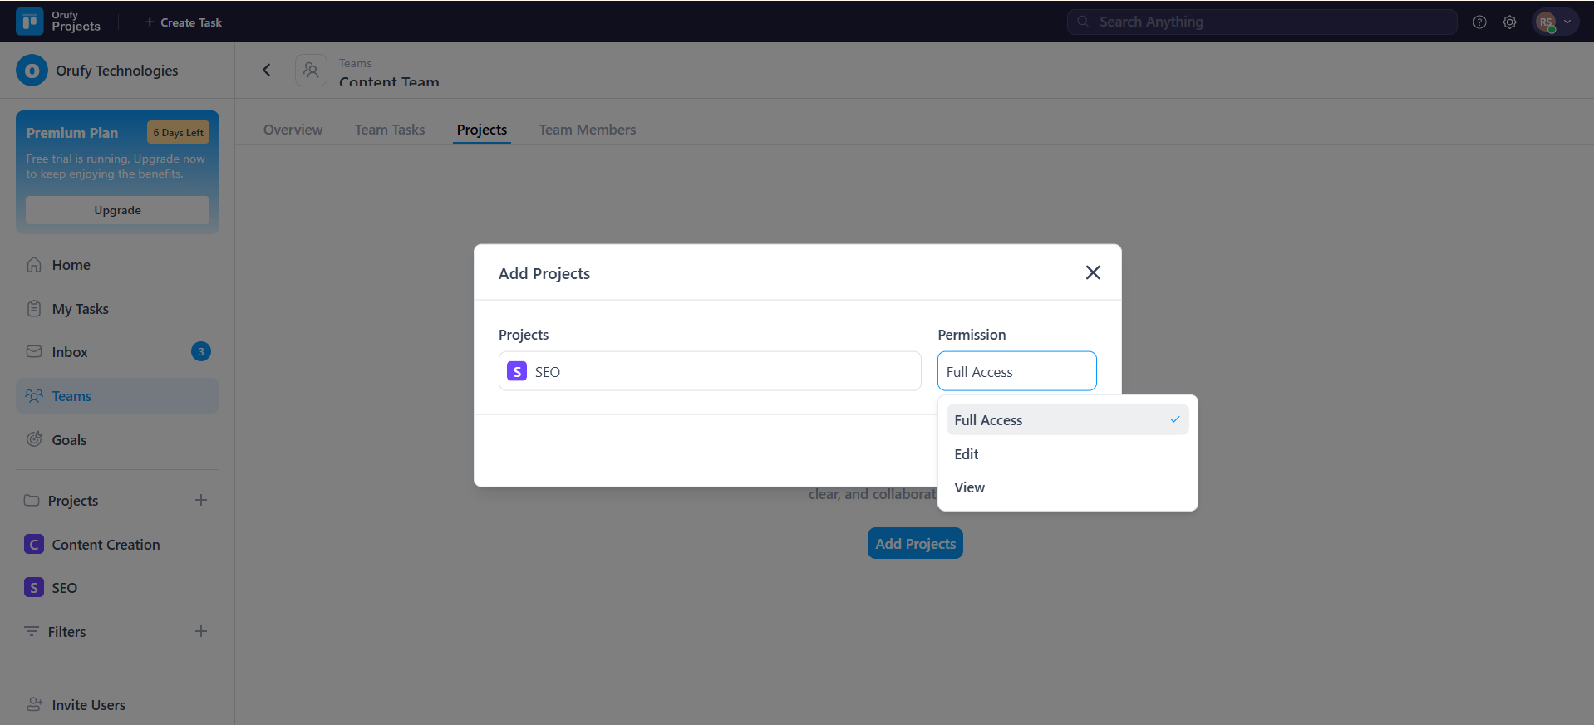Viewport: 1594px width, 725px height.
Task: Click the purple SEO project icon in sidebar
Action: click(34, 588)
